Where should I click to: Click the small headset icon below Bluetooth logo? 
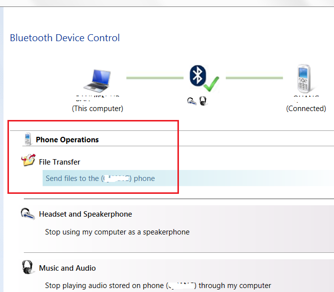[192, 101]
